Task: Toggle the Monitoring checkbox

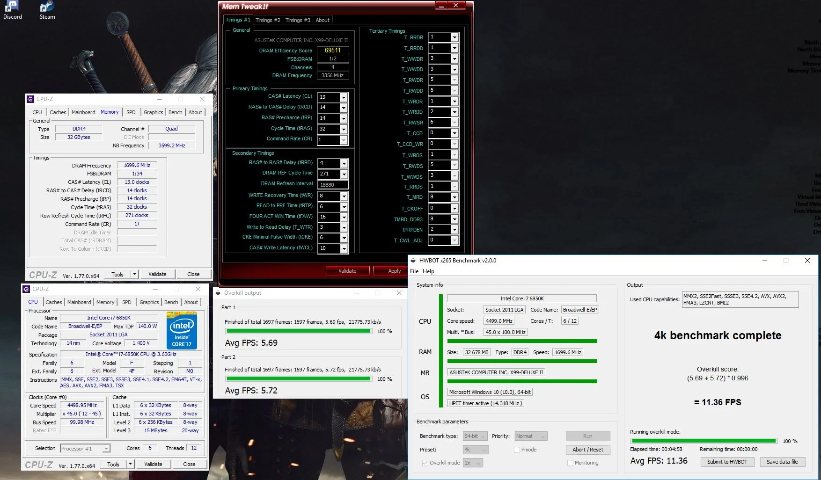Action: pyautogui.click(x=570, y=463)
